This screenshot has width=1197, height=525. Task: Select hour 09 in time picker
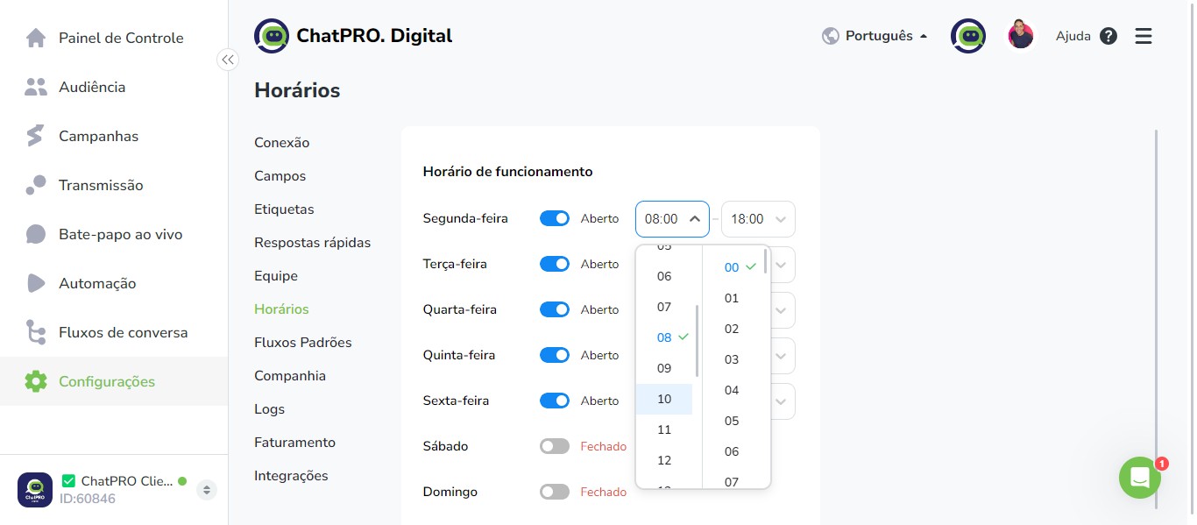664,368
